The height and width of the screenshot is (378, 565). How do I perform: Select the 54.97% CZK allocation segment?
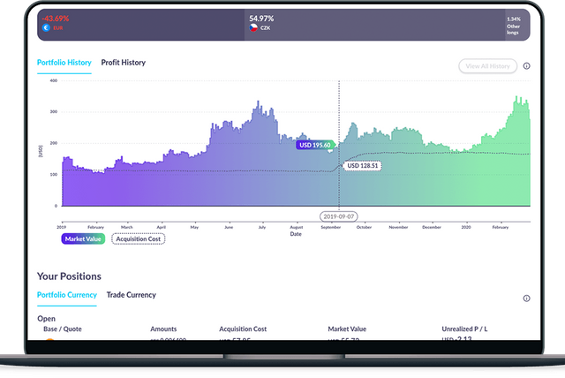pos(374,25)
